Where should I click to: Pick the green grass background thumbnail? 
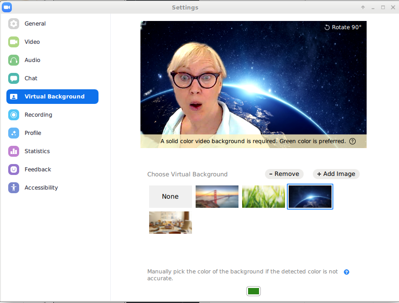point(263,196)
